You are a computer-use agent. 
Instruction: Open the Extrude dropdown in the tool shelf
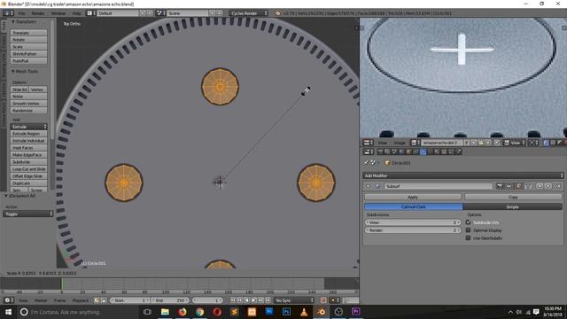click(28, 127)
